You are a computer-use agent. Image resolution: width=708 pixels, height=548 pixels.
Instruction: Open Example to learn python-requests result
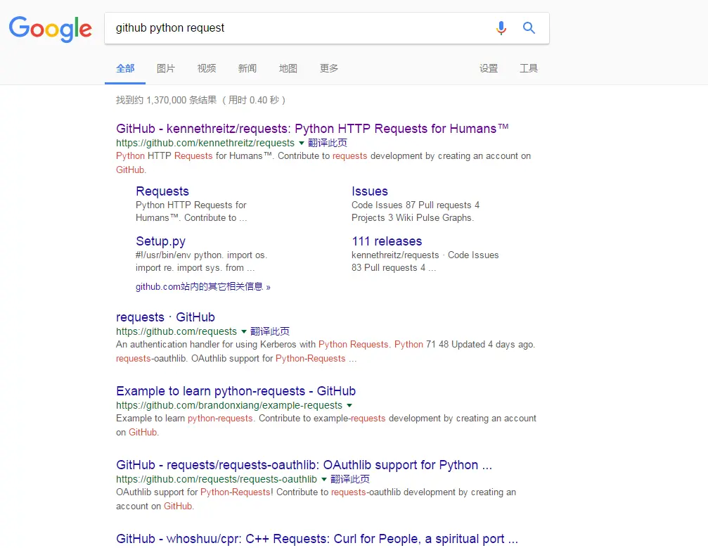pos(236,391)
